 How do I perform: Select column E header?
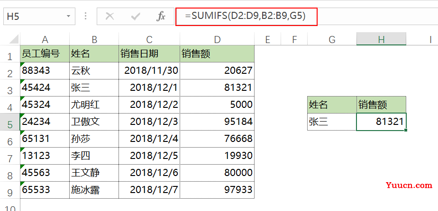point(268,40)
